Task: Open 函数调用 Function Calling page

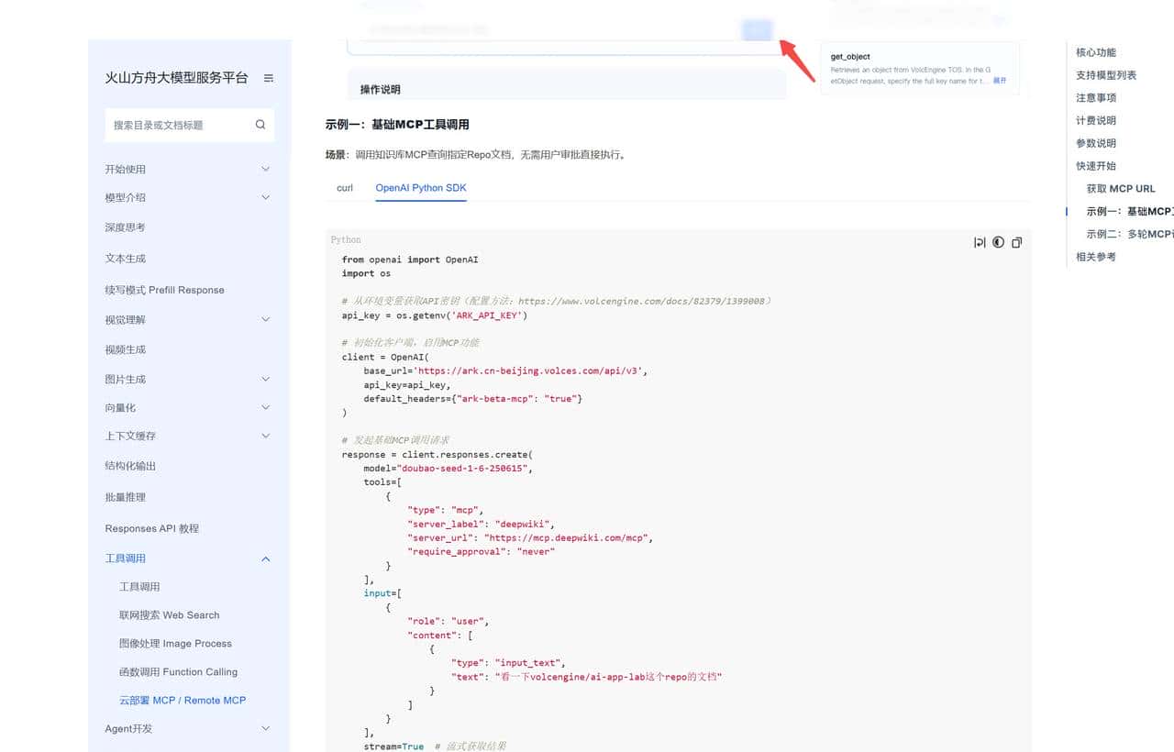Action: pos(178,671)
